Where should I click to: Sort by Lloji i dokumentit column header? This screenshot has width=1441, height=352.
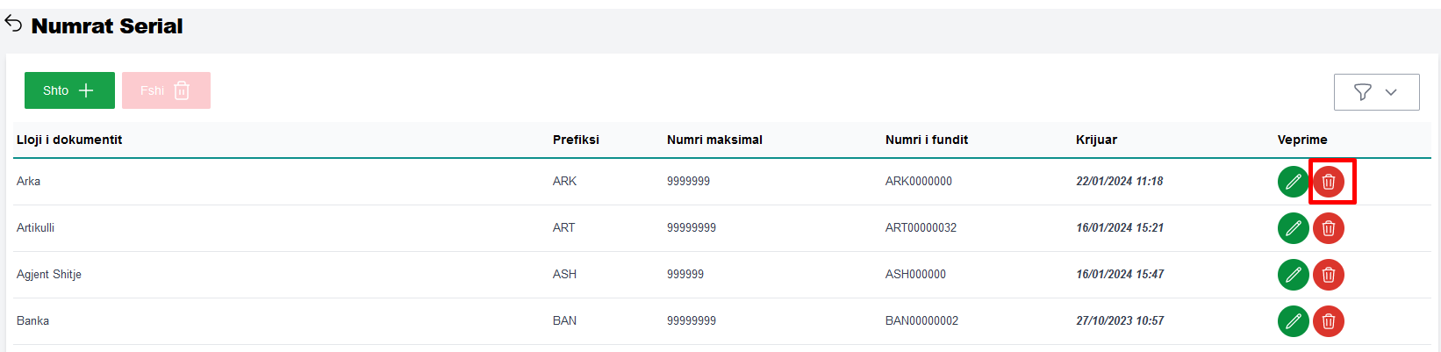[x=69, y=140]
